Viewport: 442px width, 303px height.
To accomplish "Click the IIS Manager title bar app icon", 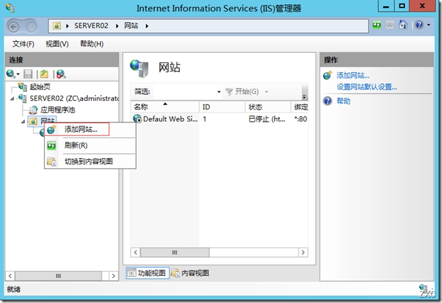I will (10, 8).
